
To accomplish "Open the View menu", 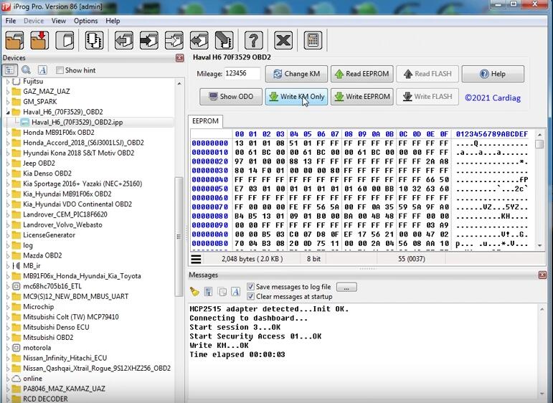I will [x=59, y=21].
